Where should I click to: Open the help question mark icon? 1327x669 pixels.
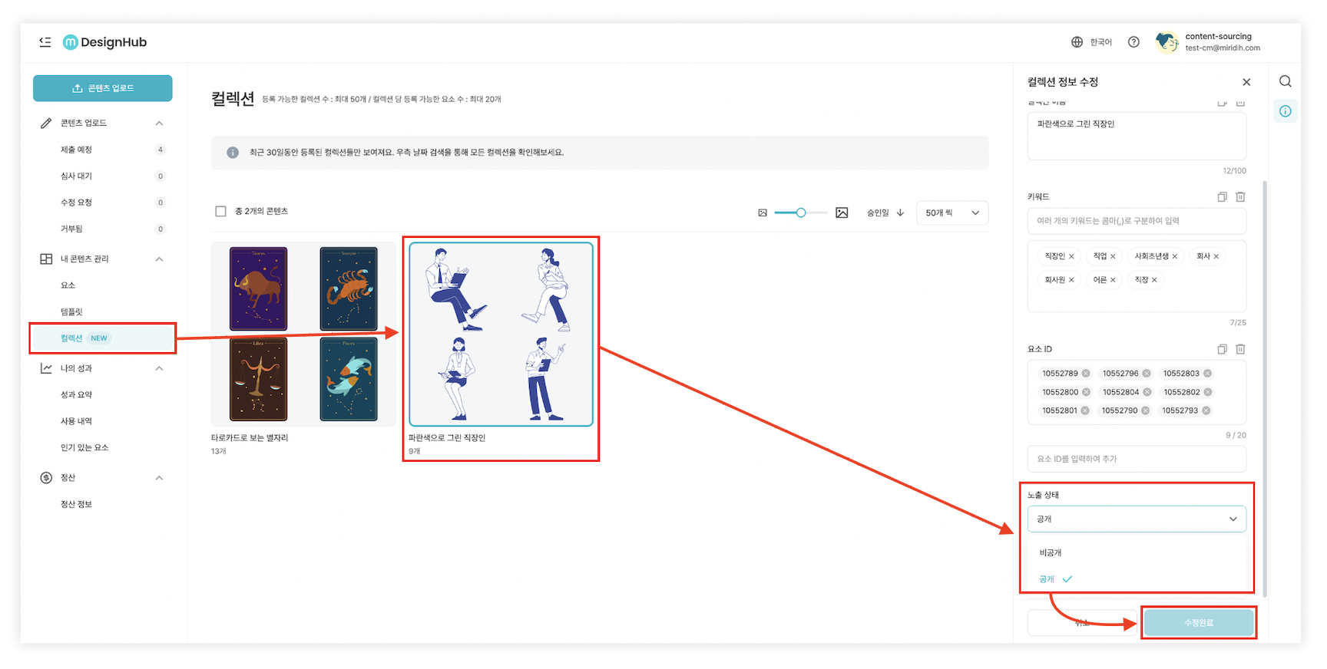[1133, 42]
